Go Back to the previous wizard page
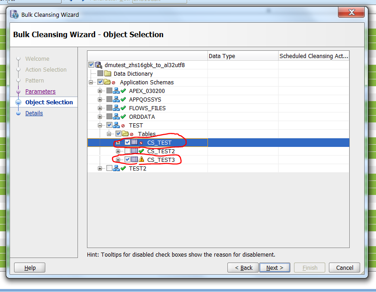Image resolution: width=376 pixels, height=292 pixels. (243, 268)
